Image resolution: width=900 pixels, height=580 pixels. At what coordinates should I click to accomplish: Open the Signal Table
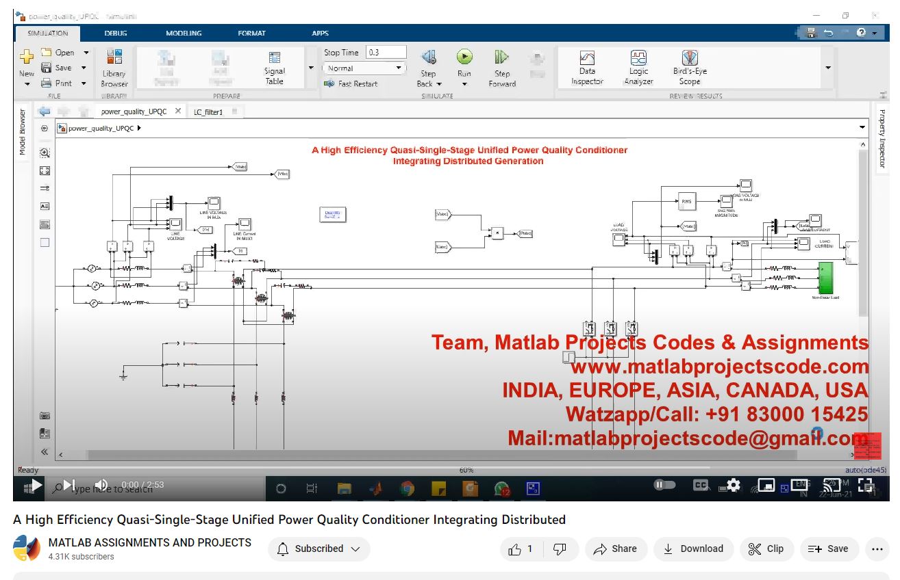click(x=275, y=67)
